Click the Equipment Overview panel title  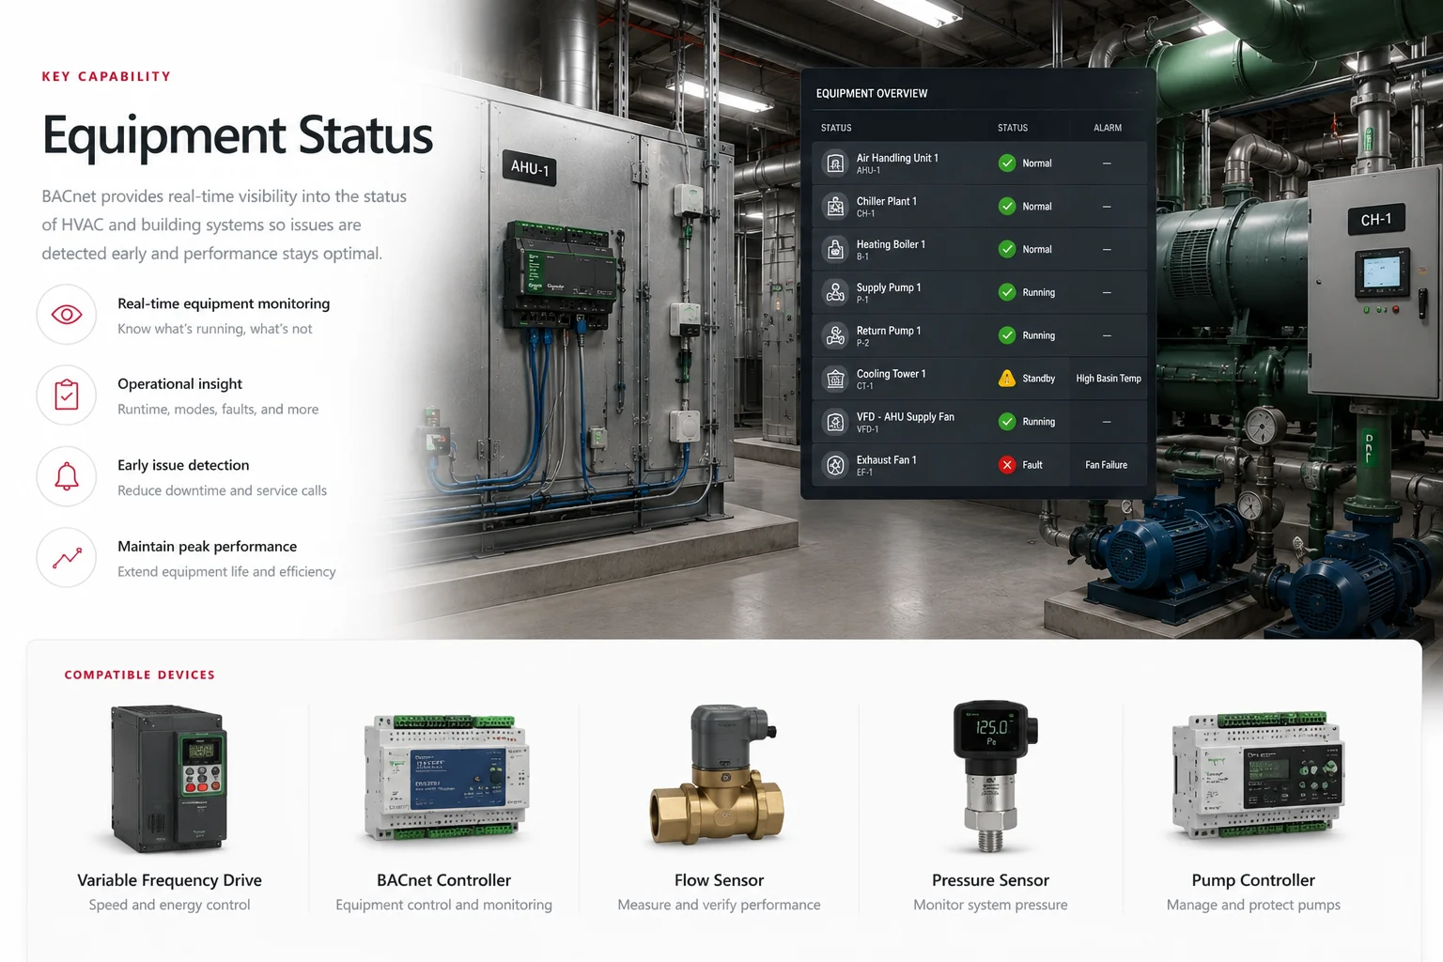872,94
